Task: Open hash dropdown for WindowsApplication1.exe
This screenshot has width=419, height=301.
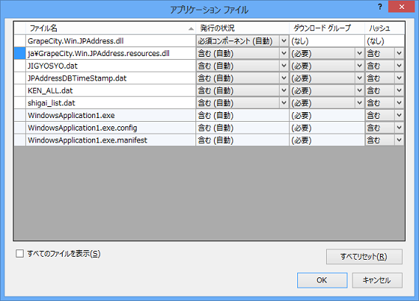Action: pyautogui.click(x=399, y=115)
